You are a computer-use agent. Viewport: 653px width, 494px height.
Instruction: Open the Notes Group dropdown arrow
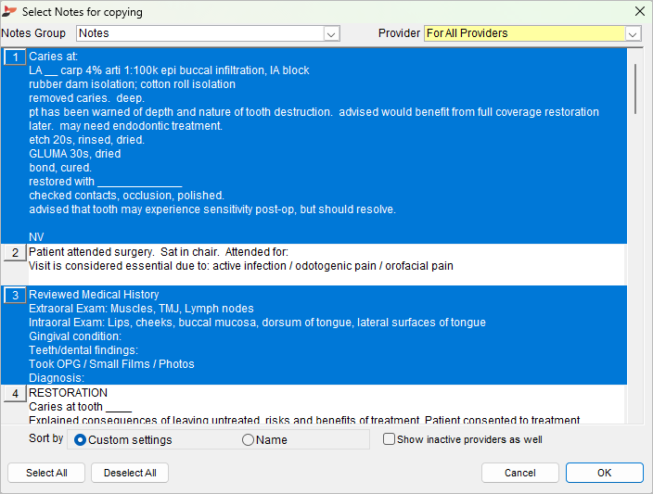click(x=331, y=33)
